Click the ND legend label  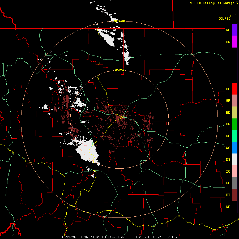coord(228,207)
